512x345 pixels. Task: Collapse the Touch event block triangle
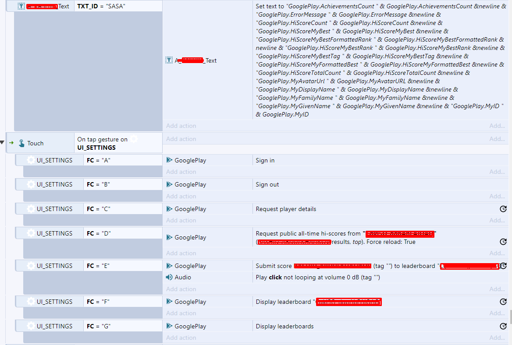coord(2,142)
